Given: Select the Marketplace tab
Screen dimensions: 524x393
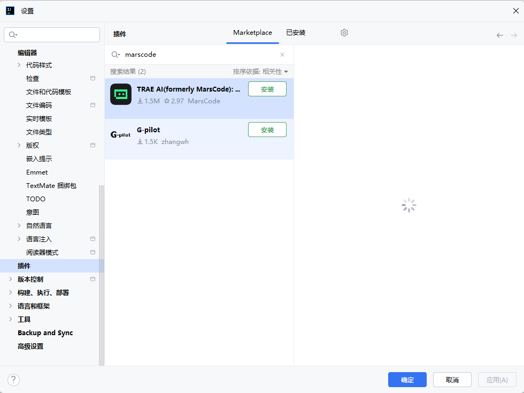Looking at the screenshot, I should click(x=252, y=33).
